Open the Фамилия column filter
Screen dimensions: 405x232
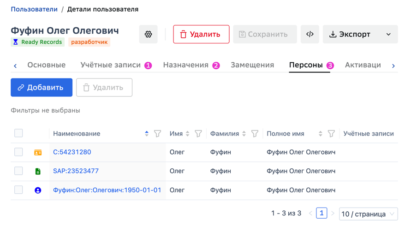click(x=255, y=134)
